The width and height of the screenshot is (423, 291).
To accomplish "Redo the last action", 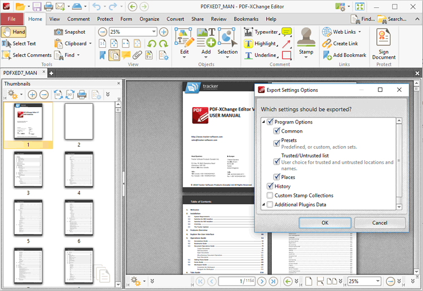I will [113, 6].
